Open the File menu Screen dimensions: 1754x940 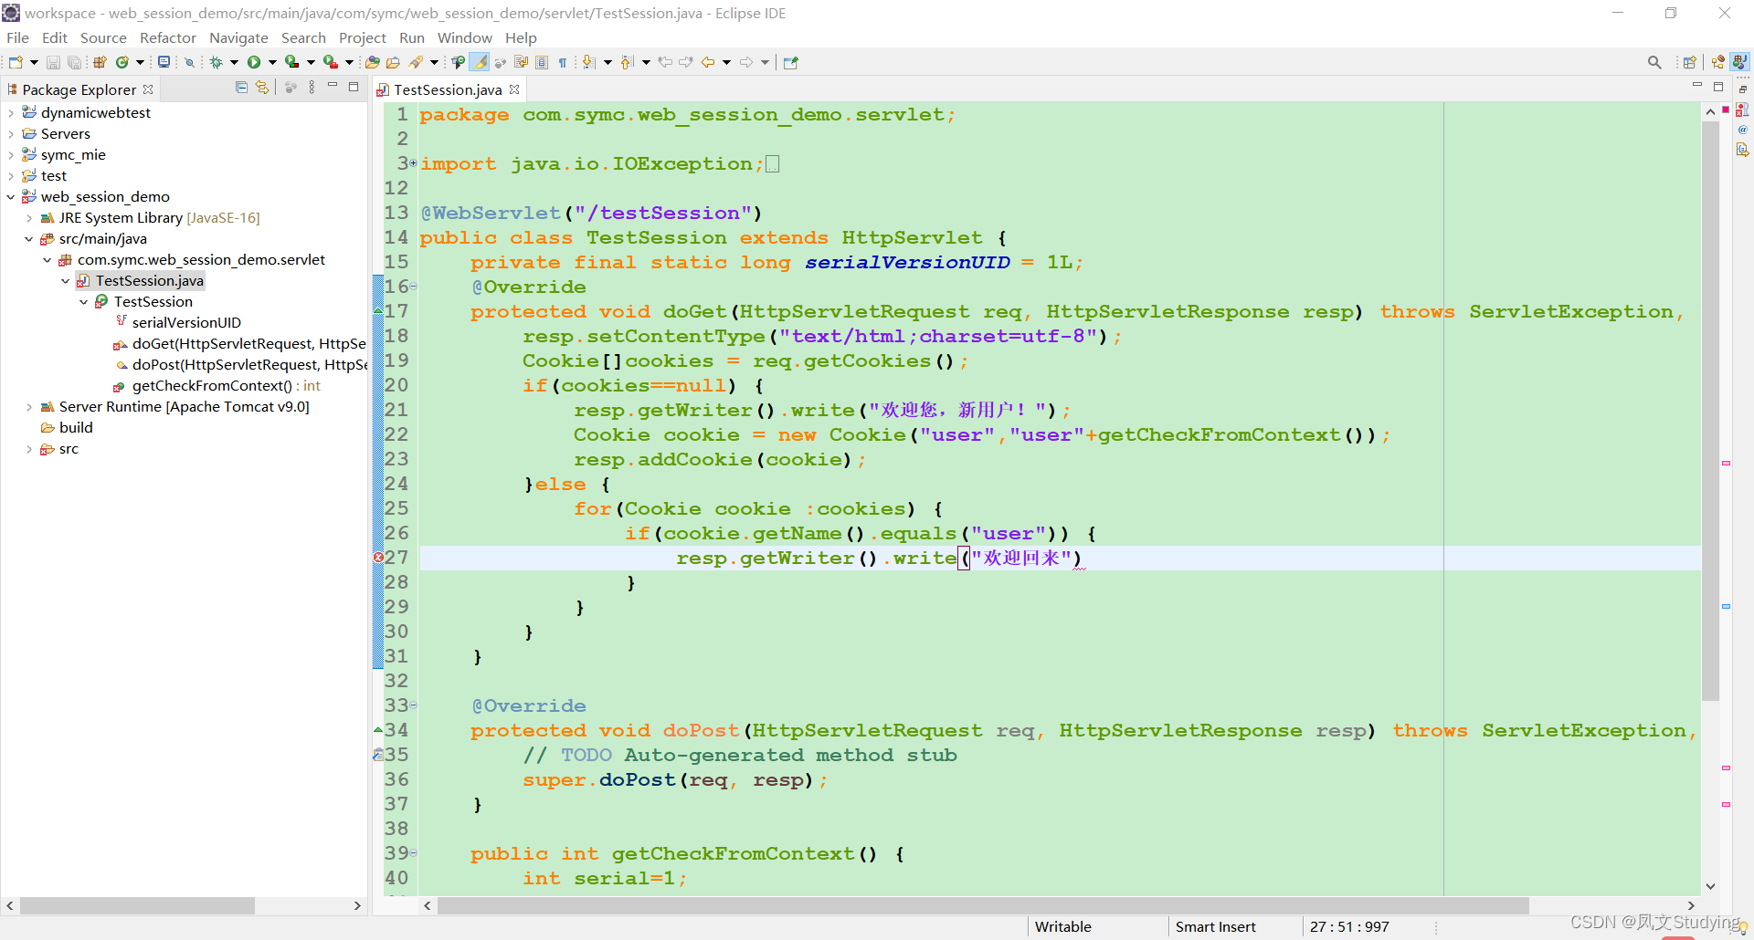pyautogui.click(x=17, y=37)
